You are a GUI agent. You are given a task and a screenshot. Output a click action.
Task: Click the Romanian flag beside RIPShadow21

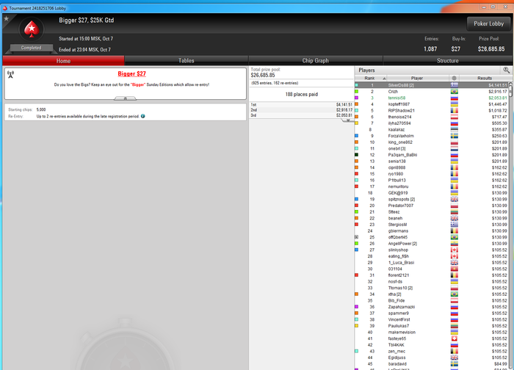(x=455, y=110)
